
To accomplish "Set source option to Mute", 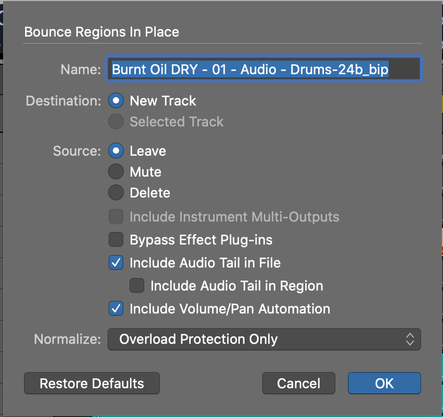I will [115, 172].
